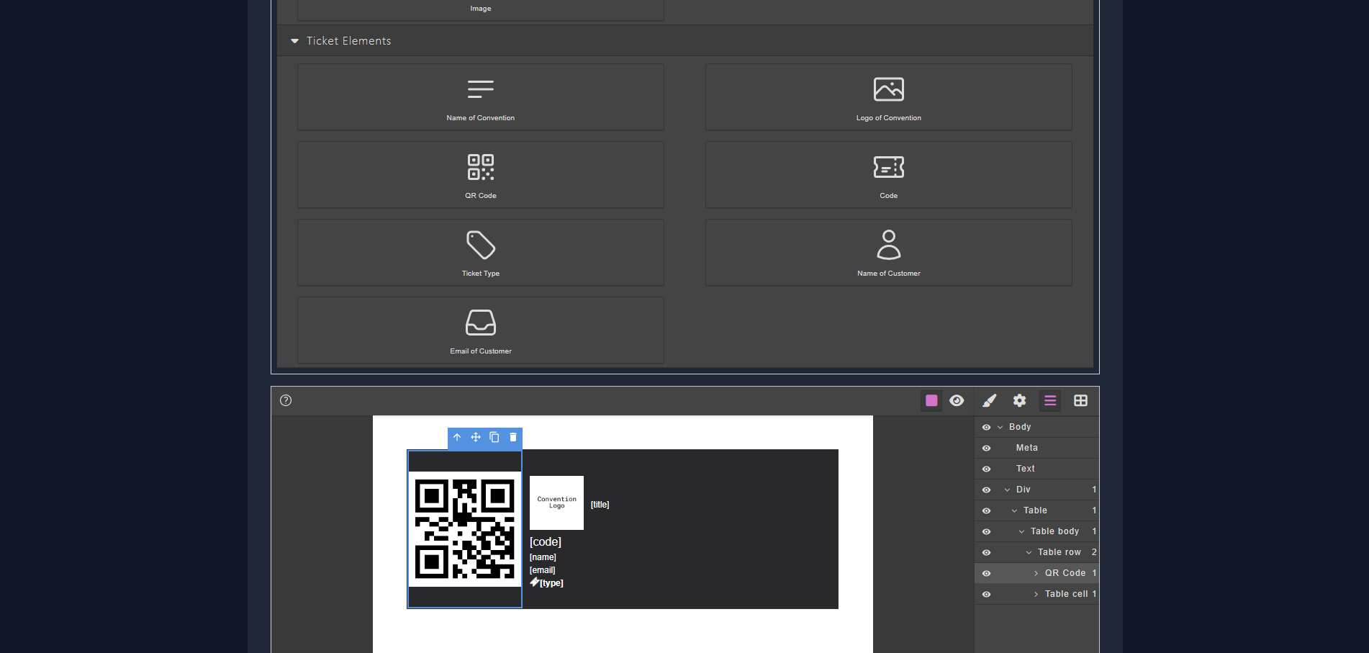Toggle visibility of the QR Code layer
The height and width of the screenshot is (653, 1369).
coord(986,573)
